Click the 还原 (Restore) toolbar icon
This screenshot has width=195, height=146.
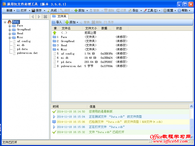pos(118,11)
